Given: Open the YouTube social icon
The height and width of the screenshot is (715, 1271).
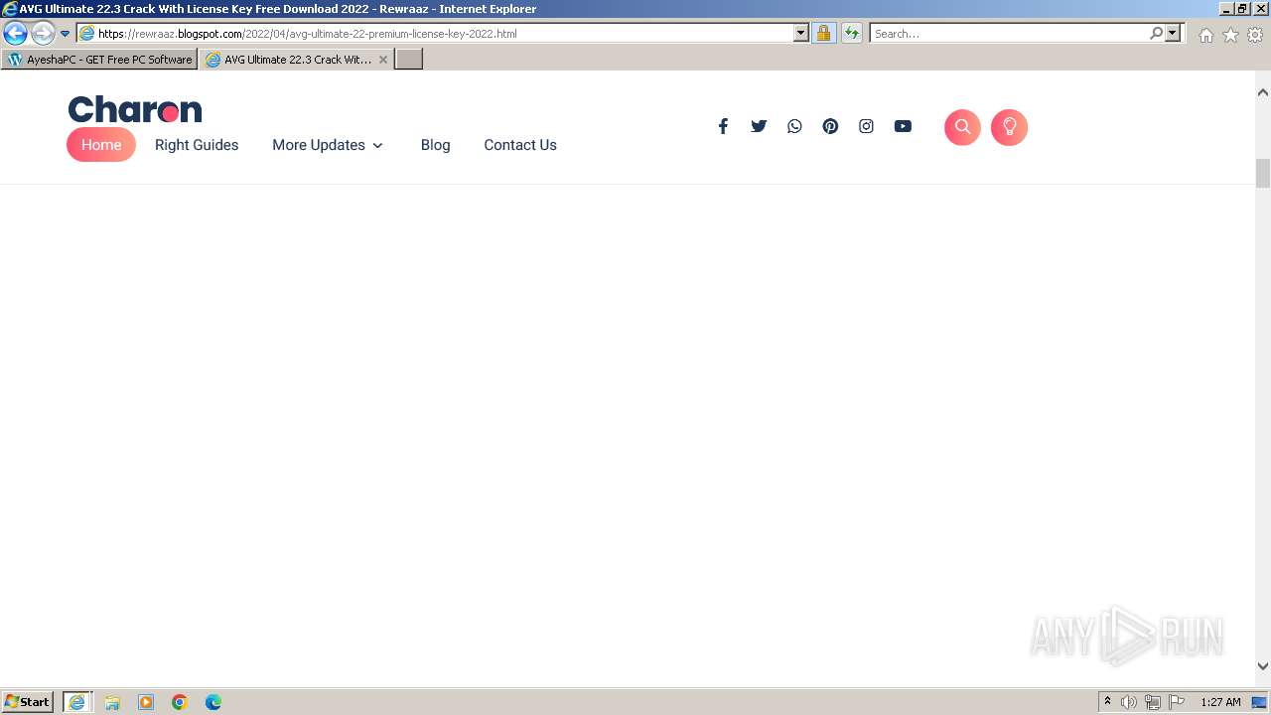Looking at the screenshot, I should click(x=903, y=126).
